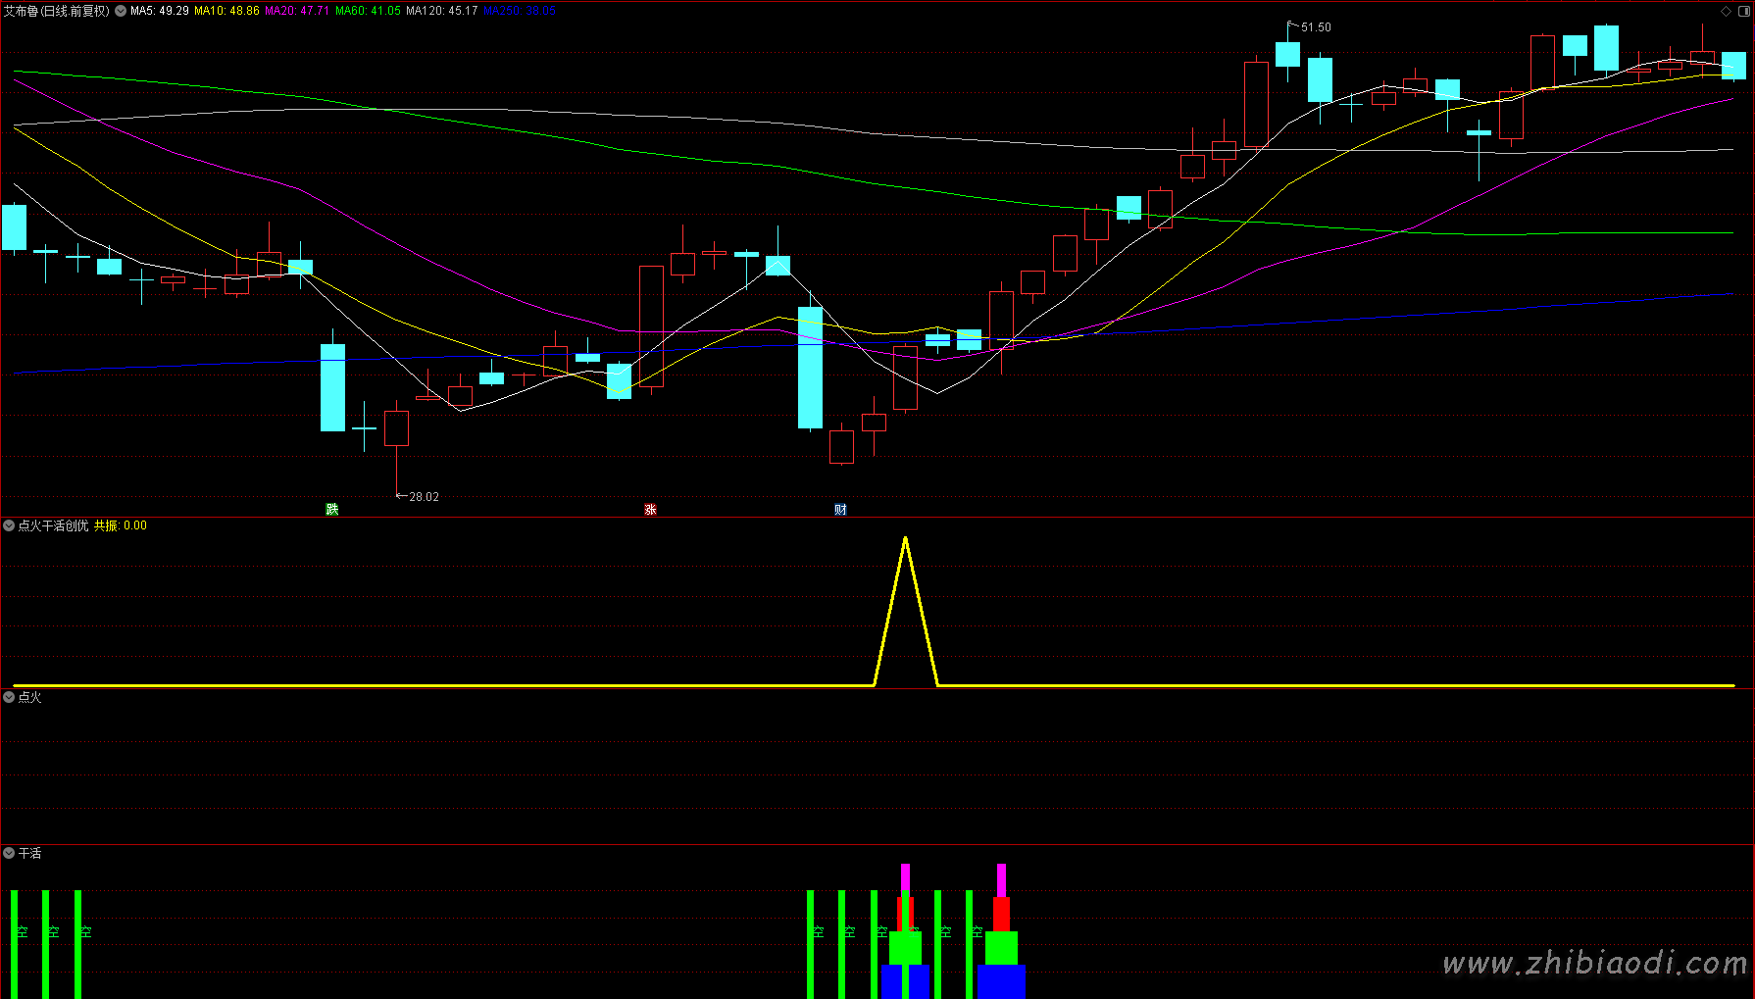Click the diamond icon at chart top-right
Image resolution: width=1755 pixels, height=999 pixels.
[x=1726, y=11]
